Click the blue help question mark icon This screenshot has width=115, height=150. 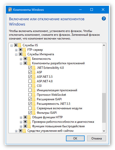click(x=104, y=18)
